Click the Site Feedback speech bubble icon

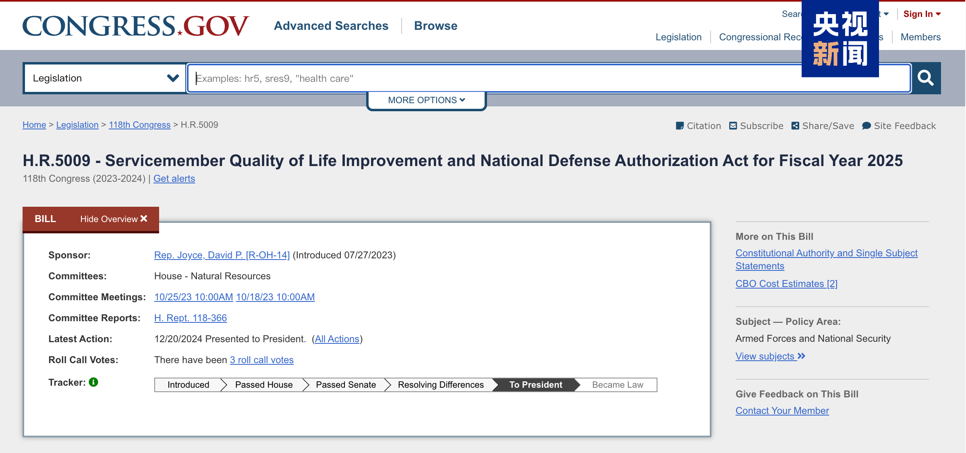coord(866,126)
